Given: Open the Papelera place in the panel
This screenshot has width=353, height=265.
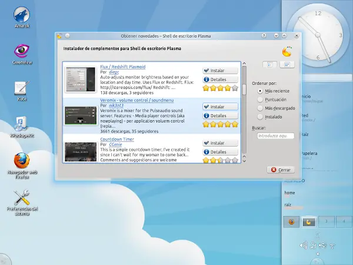Looking at the screenshot, I should click(309, 155).
